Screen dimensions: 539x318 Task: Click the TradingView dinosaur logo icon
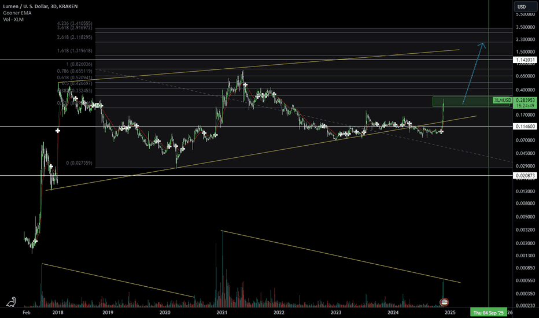point(11,302)
